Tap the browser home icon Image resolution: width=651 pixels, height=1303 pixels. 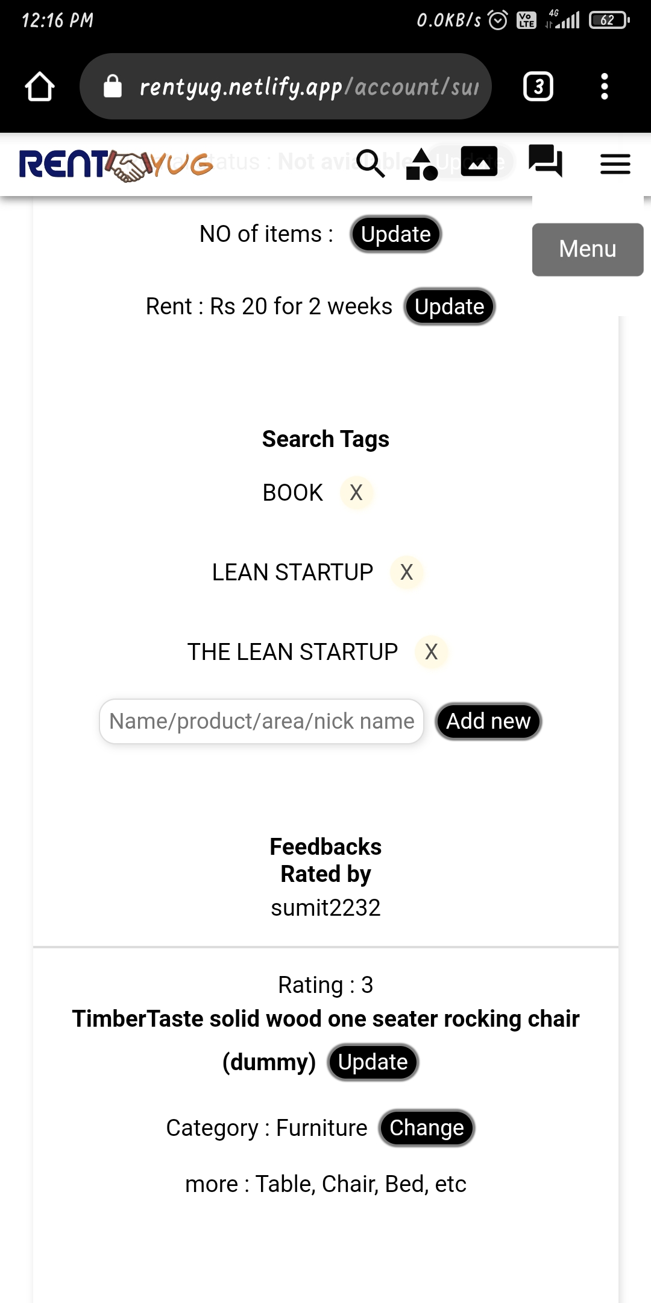tap(40, 87)
